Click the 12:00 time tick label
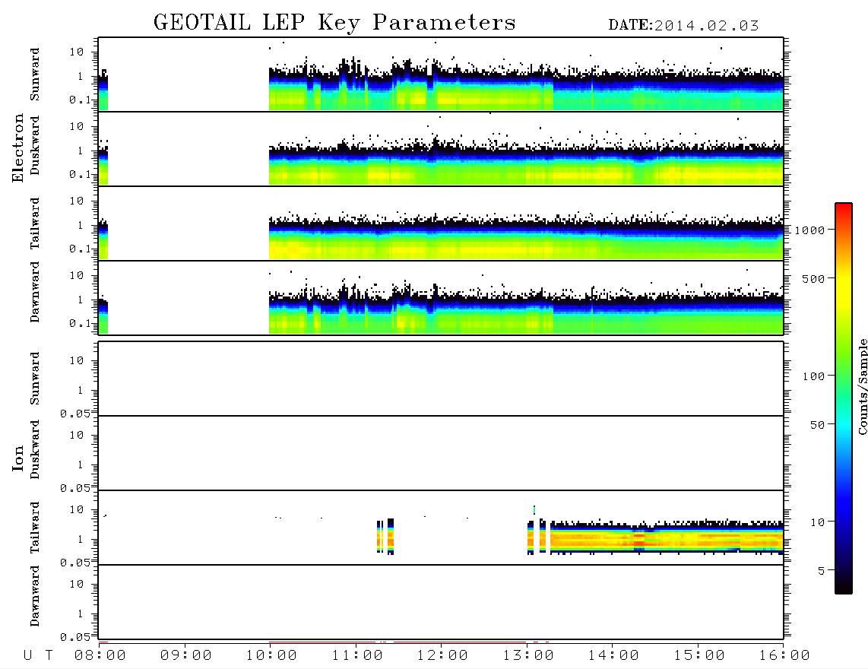The image size is (868, 669). click(442, 656)
